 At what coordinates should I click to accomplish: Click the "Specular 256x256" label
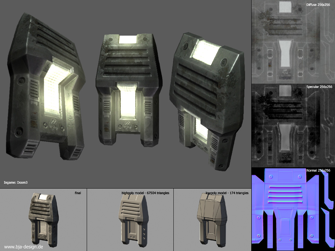click(319, 87)
